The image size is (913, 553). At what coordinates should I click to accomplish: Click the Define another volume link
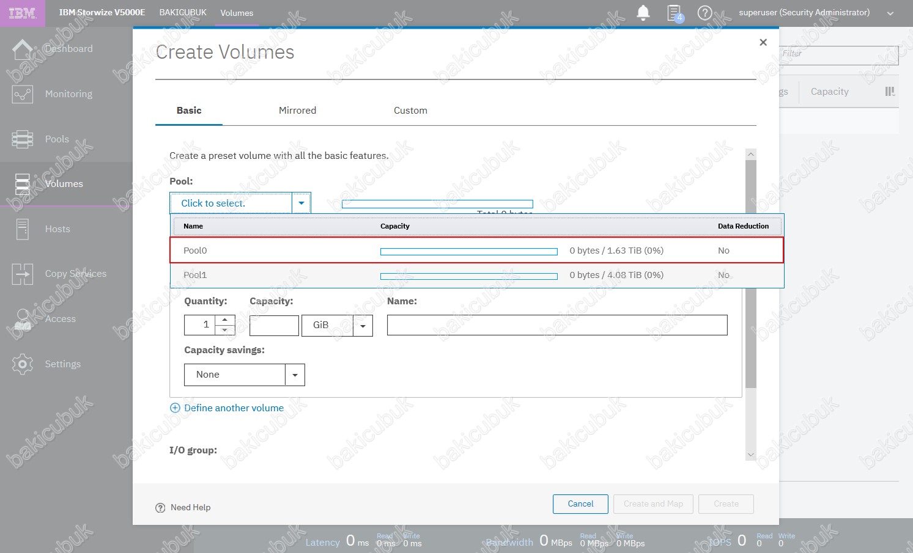point(234,408)
